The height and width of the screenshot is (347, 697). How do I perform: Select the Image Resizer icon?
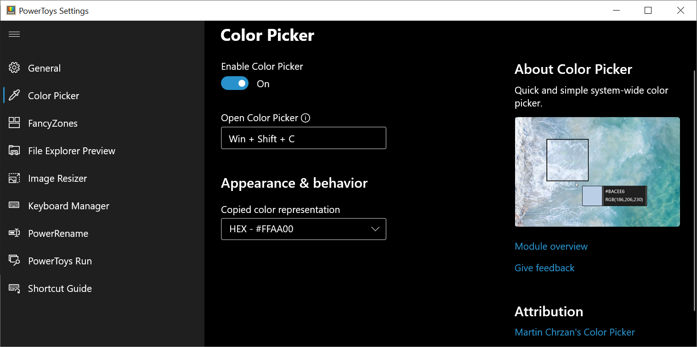(14, 178)
